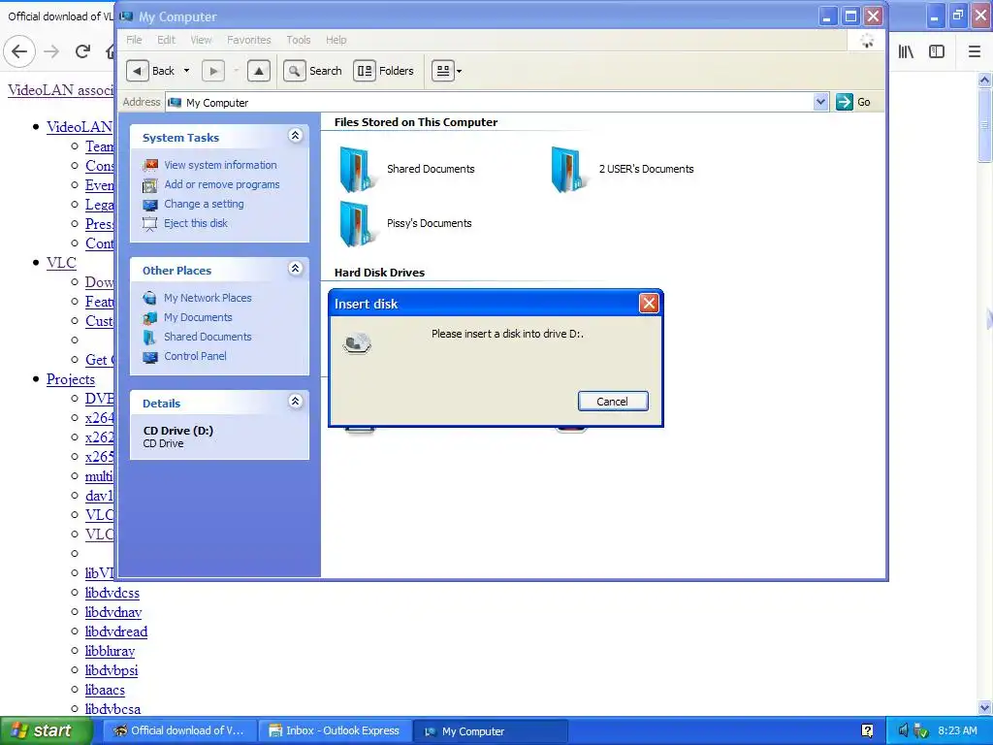This screenshot has height=745, width=993.
Task: Click the My Computer taskbar button
Action: click(x=490, y=731)
